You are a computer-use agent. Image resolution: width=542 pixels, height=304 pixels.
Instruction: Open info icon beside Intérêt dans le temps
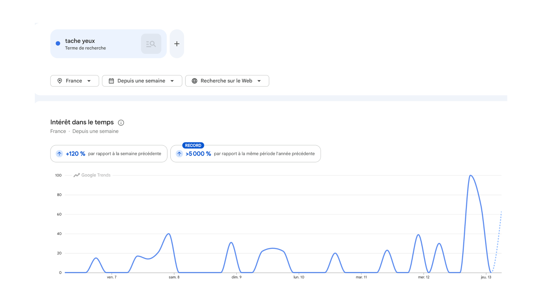[121, 122]
